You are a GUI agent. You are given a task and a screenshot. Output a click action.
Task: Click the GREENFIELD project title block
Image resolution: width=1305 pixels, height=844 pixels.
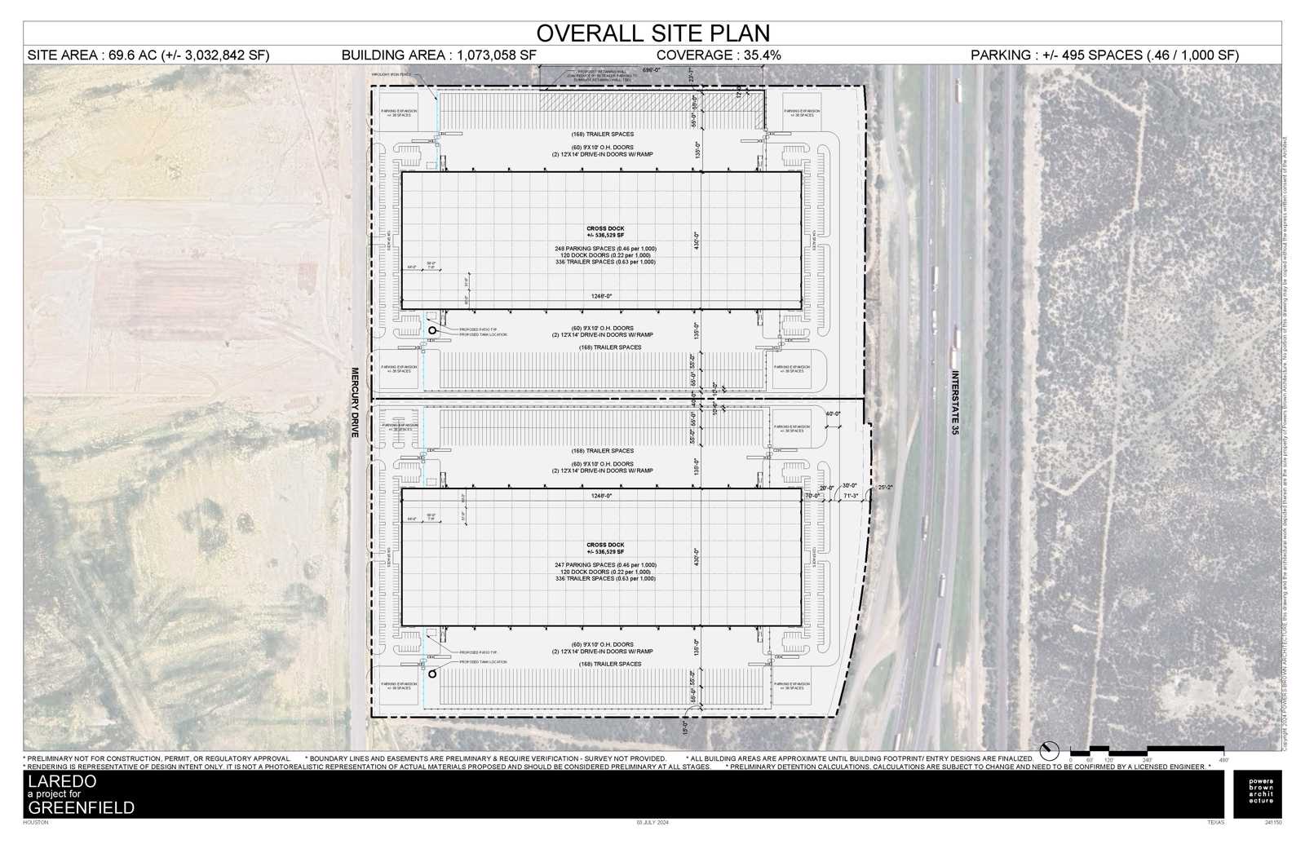[82, 809]
